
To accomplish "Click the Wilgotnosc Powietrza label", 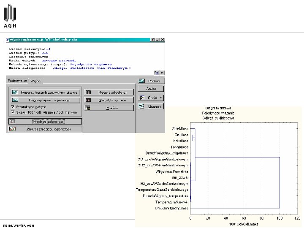I will (172, 171).
